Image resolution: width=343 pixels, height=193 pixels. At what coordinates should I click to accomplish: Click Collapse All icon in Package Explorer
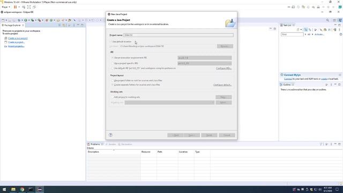point(59,25)
